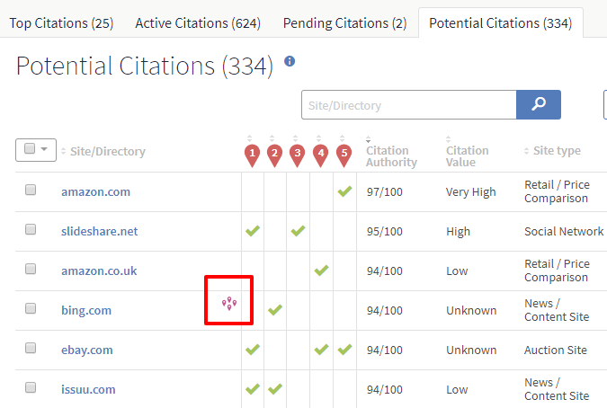The width and height of the screenshot is (607, 408).
Task: Click the competitor 4 pin marker
Action: (320, 155)
